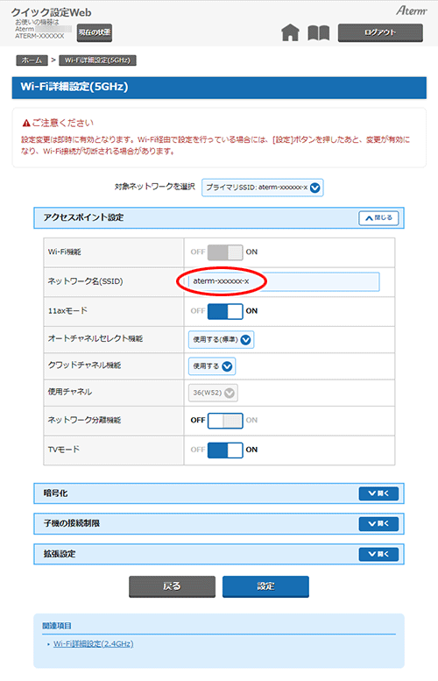The width and height of the screenshot is (438, 681).
Task: Open the 対象ネットワークを選択 dropdown
Action: [263, 188]
